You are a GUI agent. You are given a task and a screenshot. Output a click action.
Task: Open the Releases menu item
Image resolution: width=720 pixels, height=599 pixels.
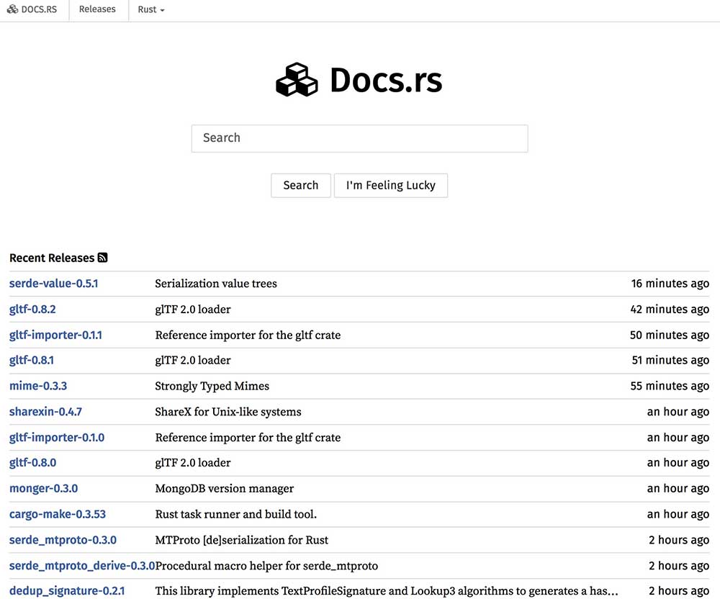point(97,10)
